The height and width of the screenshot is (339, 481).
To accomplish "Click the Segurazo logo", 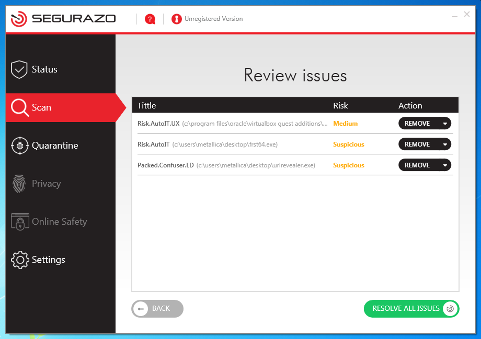I will [63, 19].
